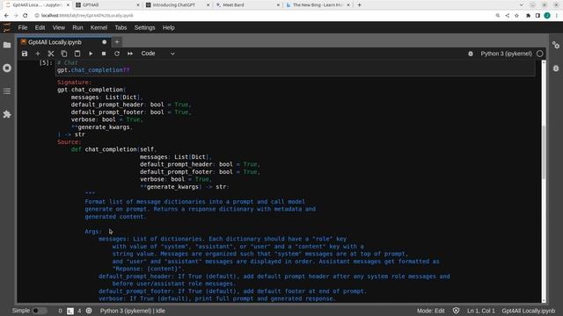Image resolution: width=563 pixels, height=316 pixels.
Task: Open the Property Inspector gears icon on right sidebar
Action: [556, 45]
